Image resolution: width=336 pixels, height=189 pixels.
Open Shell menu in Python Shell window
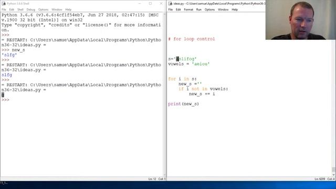coord(20,9)
